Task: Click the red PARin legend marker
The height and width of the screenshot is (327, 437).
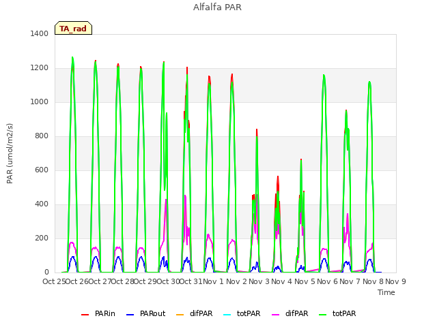Action: (x=85, y=315)
